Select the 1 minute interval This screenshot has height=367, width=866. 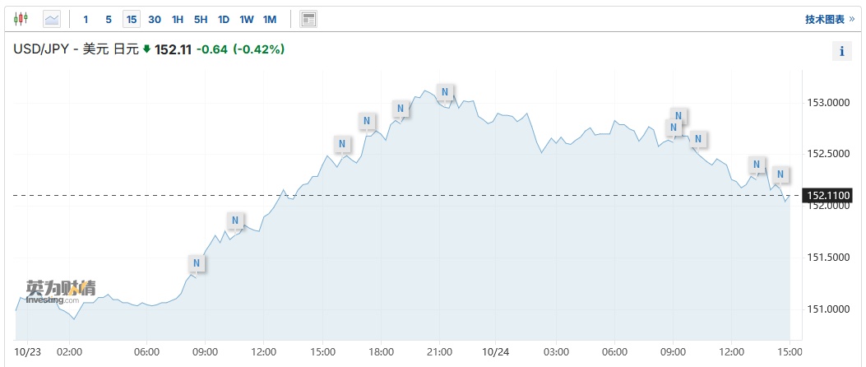(x=86, y=18)
